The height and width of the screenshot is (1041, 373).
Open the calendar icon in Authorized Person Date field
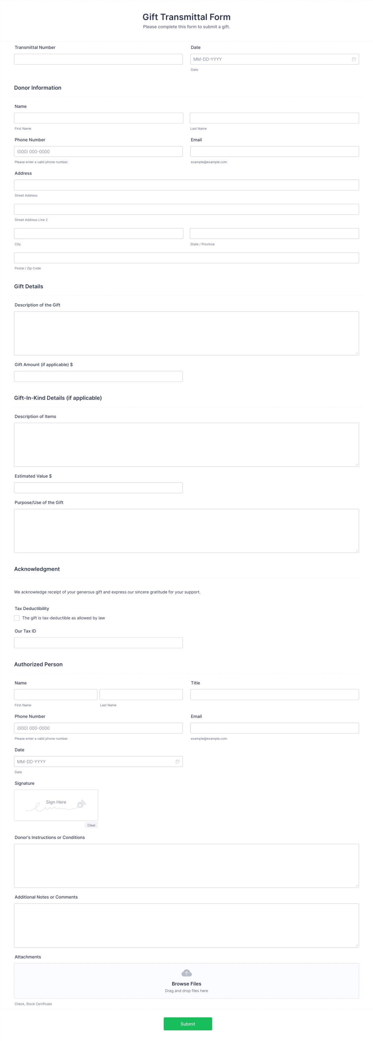point(178,761)
